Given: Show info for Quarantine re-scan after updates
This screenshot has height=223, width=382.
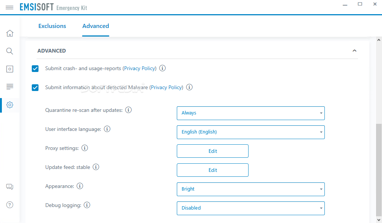Looking at the screenshot, I should click(x=128, y=110).
